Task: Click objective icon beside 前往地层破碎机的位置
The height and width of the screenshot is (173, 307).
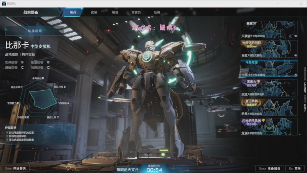Action: click(7, 133)
